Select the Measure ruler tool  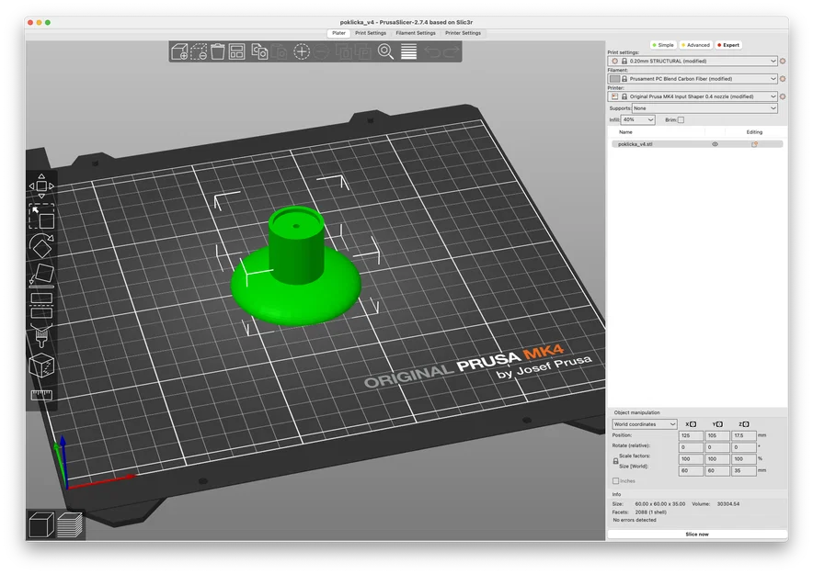41,396
